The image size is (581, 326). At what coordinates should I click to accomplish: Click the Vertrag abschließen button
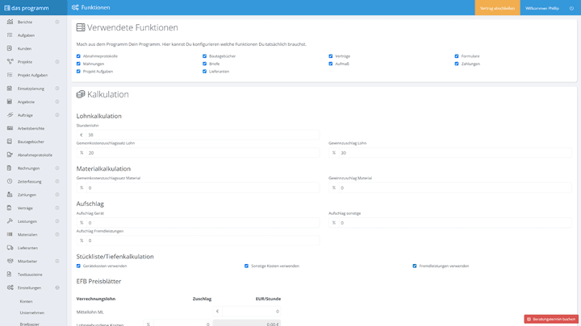click(x=497, y=8)
